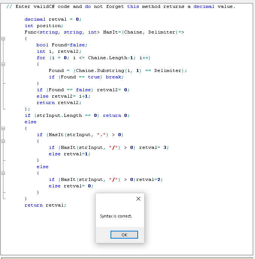255x259 pixels.
Task: Collapse the for loop block fold marker
Action: [x=3, y=64]
